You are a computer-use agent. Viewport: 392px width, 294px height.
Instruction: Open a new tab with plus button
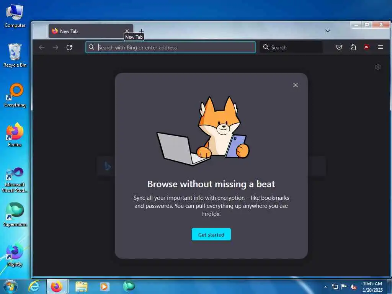[142, 31]
